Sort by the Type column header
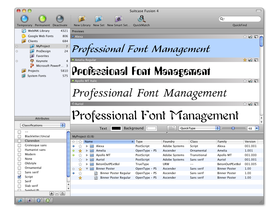This screenshot has height=212, width=278. click(148, 142)
